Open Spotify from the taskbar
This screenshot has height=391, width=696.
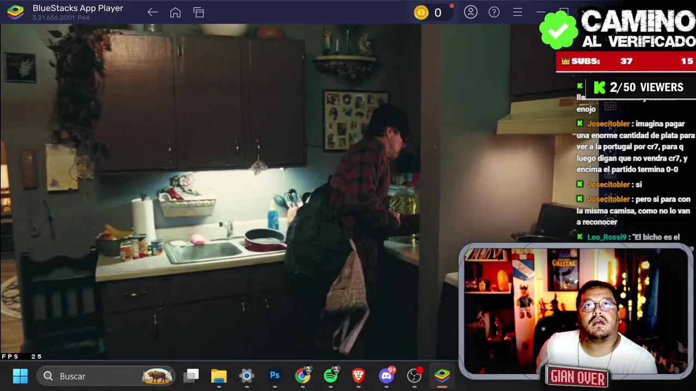click(x=331, y=375)
